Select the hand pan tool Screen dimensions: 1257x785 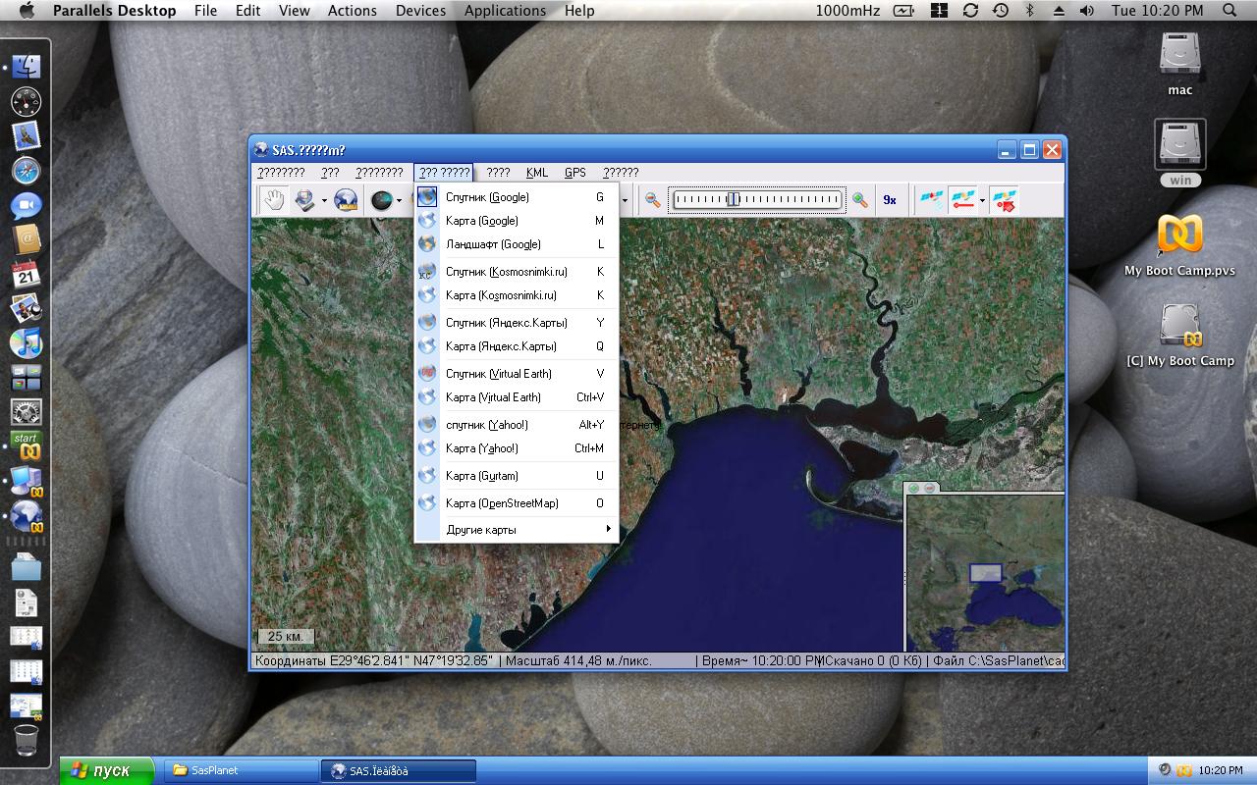click(272, 200)
